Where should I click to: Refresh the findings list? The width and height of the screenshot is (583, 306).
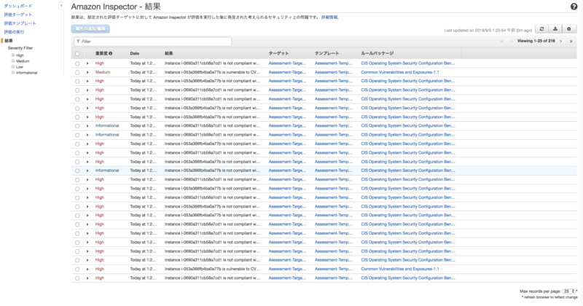pos(541,29)
